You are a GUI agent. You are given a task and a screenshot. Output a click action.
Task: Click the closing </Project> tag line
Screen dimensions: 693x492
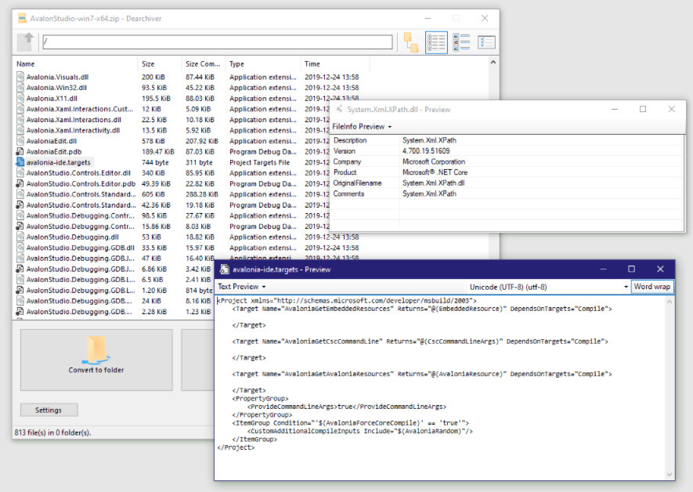[236, 447]
